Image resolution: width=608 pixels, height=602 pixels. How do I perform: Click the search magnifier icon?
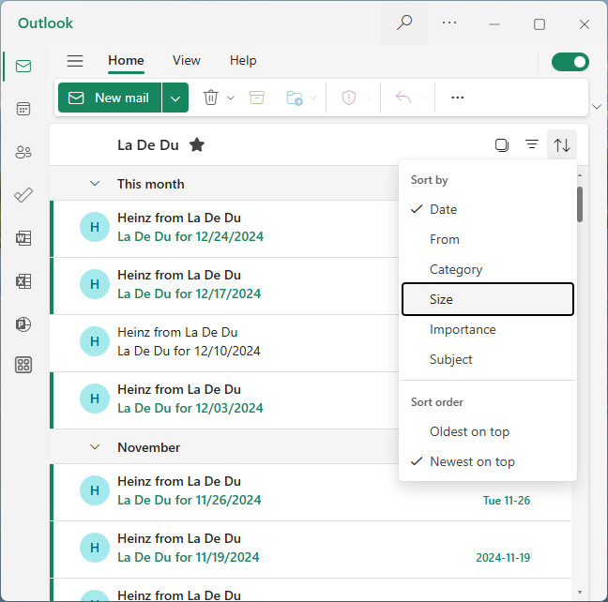point(404,23)
